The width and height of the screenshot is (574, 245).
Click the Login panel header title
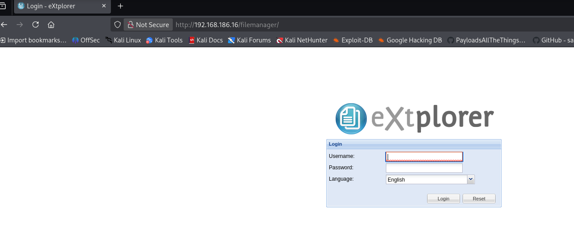click(x=335, y=144)
